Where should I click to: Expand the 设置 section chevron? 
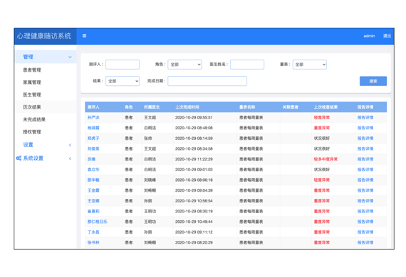(70, 145)
